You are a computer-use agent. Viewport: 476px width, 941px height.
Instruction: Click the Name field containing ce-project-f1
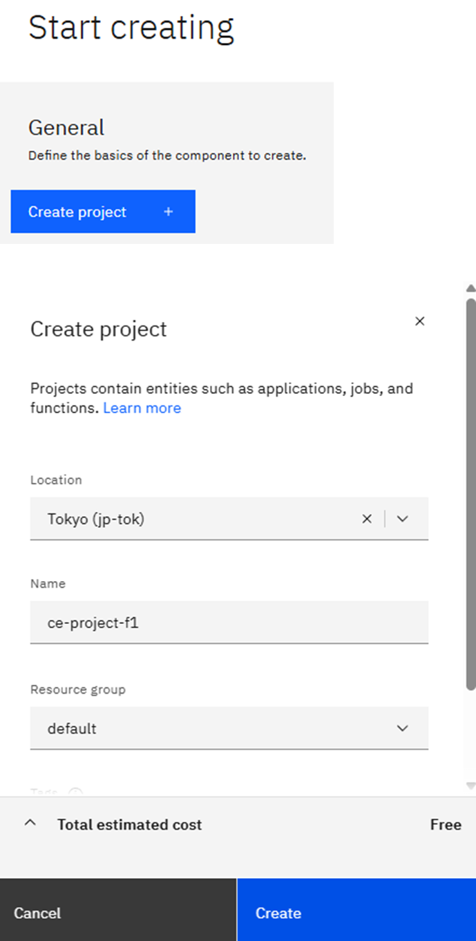click(228, 622)
